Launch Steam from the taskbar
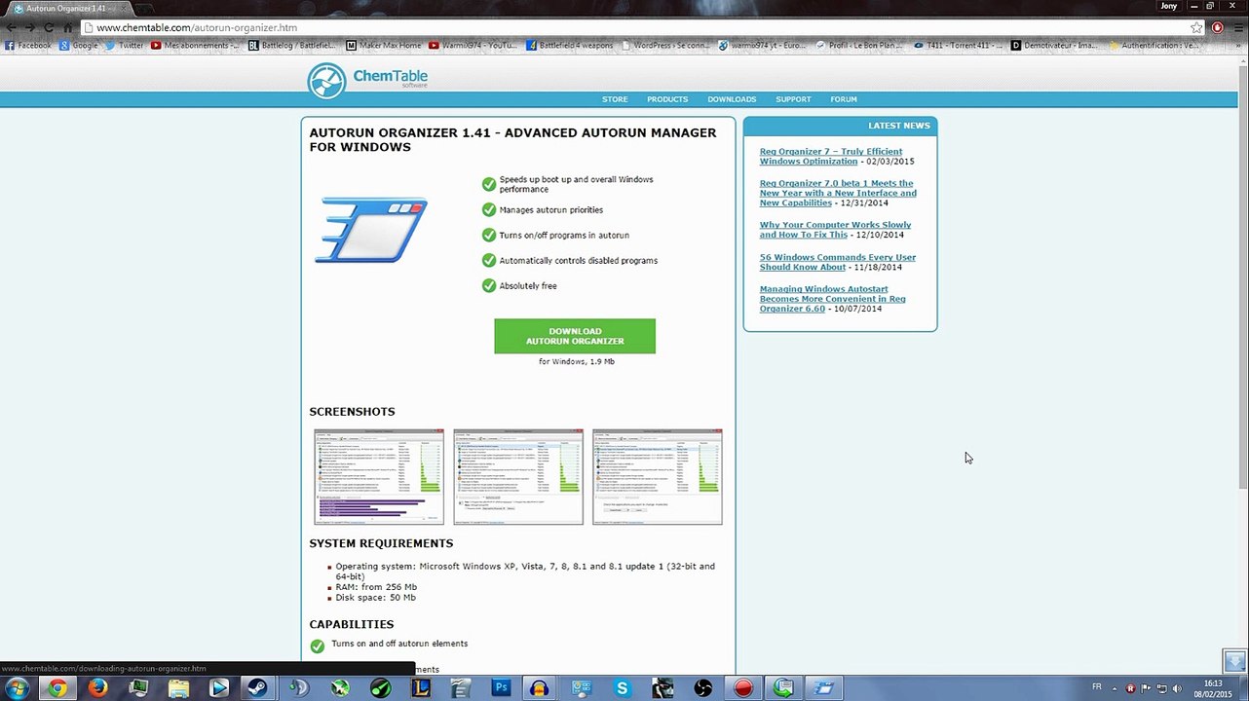Screen dimensions: 1249x701 [x=259, y=688]
